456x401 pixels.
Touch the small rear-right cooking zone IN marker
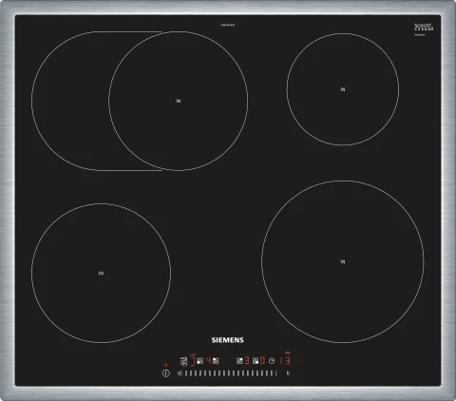(x=343, y=89)
